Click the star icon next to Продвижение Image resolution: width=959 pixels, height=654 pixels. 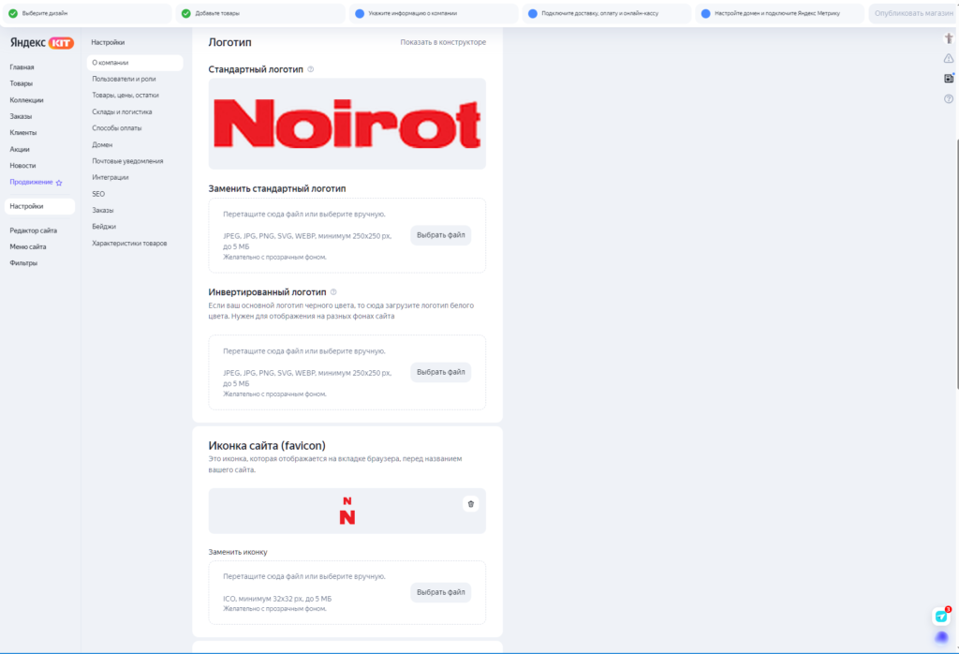59,183
